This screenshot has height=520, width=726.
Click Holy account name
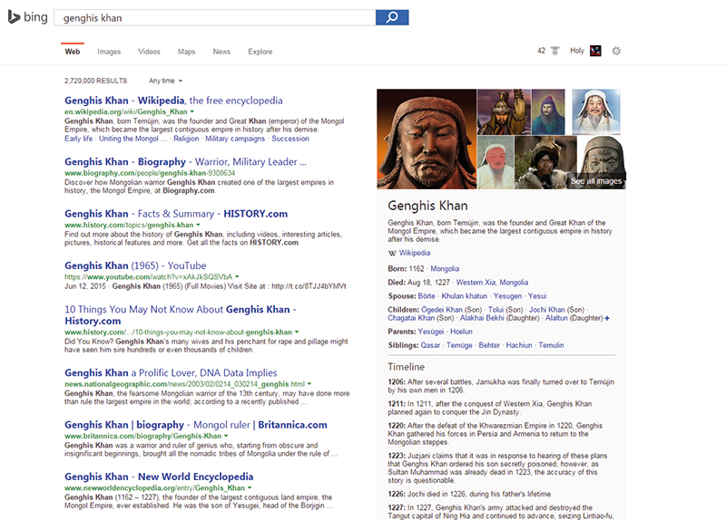577,51
